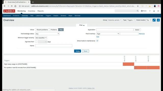
Task: Focus the Host inventory value field
Action: tap(129, 34)
